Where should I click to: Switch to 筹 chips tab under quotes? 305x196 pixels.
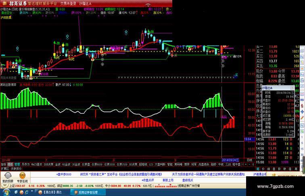coord(296,169)
